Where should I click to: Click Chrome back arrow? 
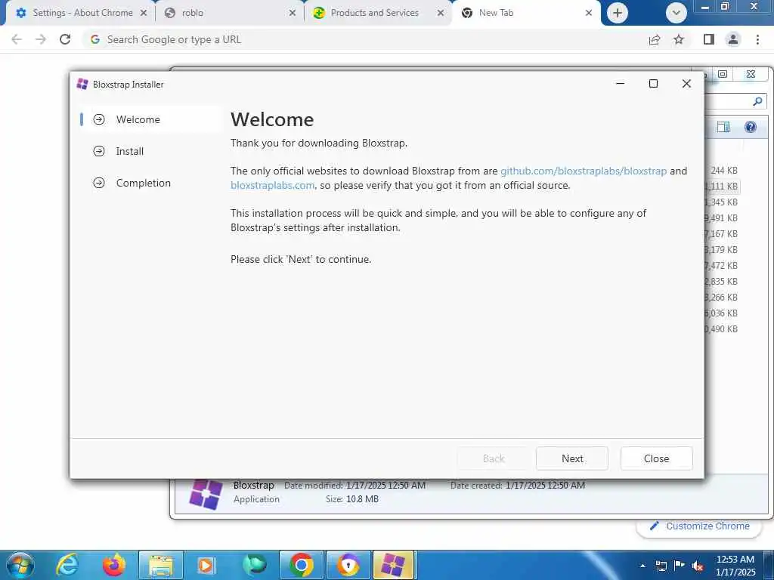[x=17, y=39]
